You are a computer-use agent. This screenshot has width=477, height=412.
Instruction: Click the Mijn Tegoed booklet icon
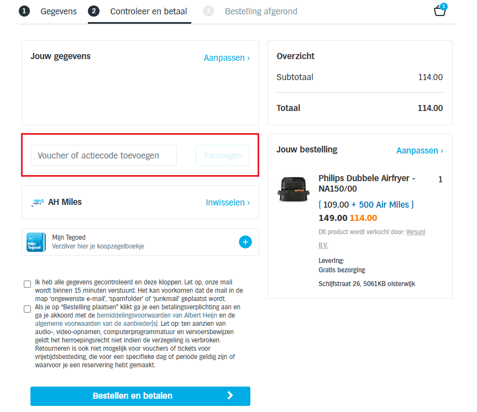pos(36,242)
